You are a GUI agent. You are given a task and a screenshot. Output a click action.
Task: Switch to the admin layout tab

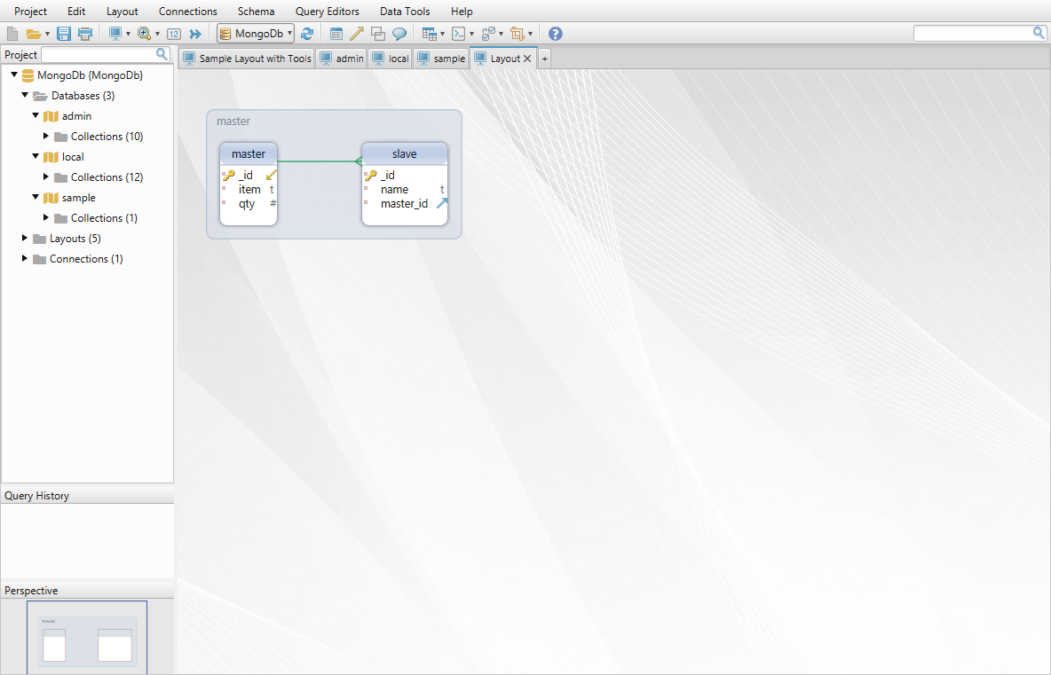(x=342, y=59)
